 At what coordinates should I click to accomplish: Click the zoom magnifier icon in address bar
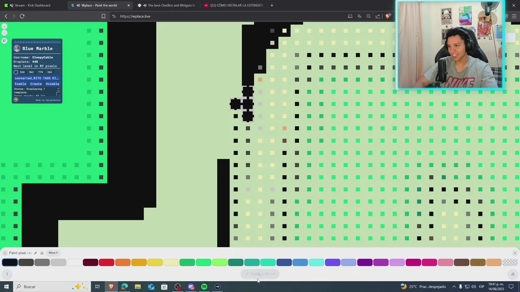tap(368, 16)
